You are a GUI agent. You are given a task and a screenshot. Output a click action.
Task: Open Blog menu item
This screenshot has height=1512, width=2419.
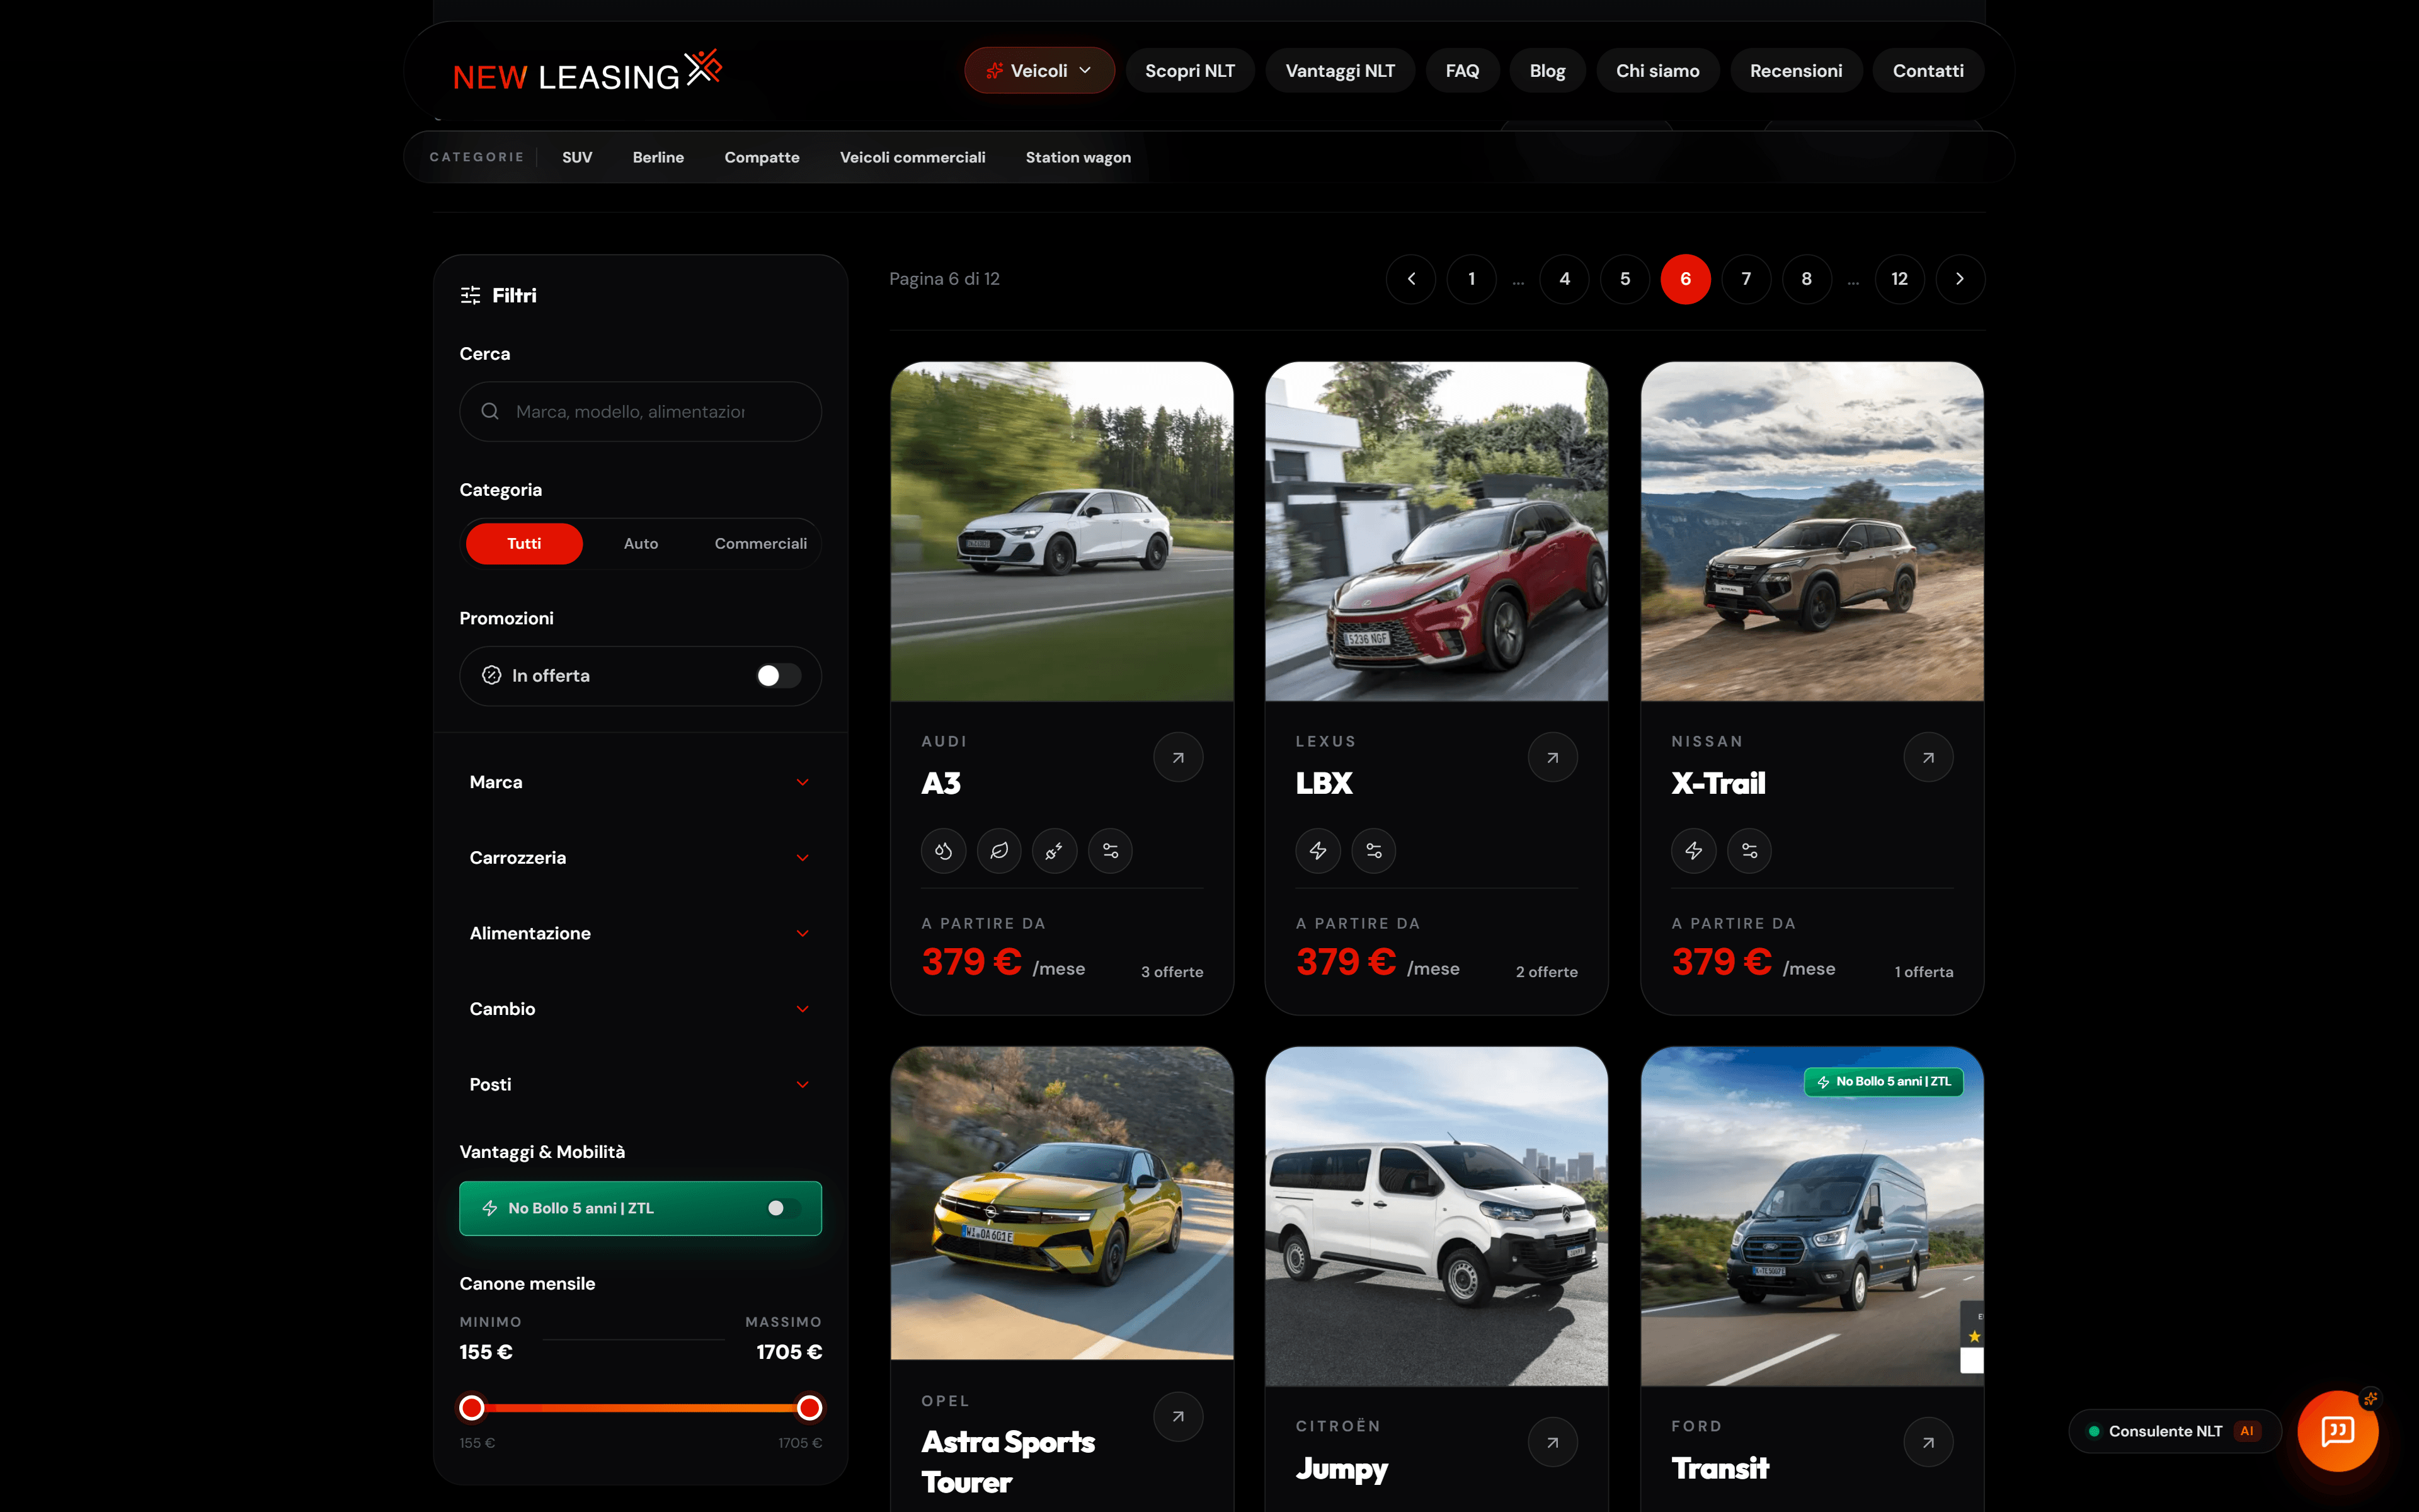pos(1547,71)
